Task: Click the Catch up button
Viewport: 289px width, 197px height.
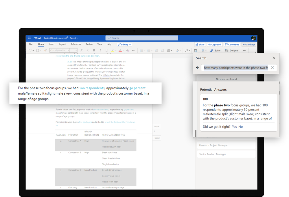Action: click(x=249, y=45)
